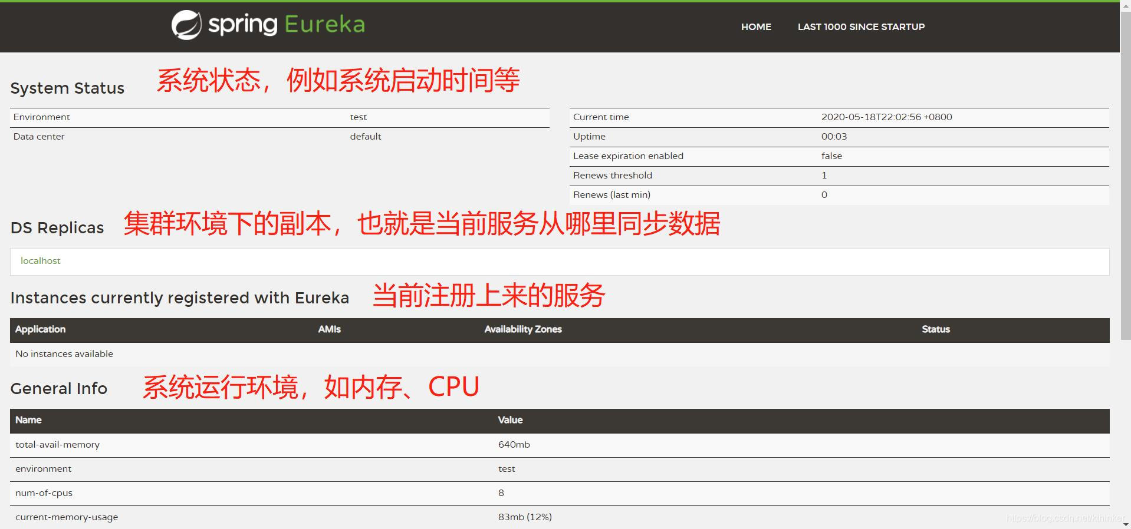Click the Current time label
The image size is (1131, 529).
601,117
